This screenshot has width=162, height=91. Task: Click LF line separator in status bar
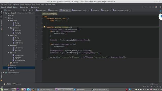coord(148,87)
